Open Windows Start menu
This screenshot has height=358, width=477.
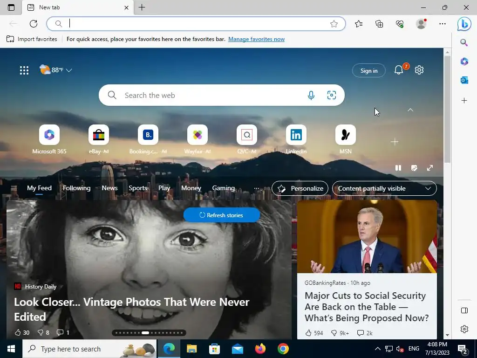11,349
